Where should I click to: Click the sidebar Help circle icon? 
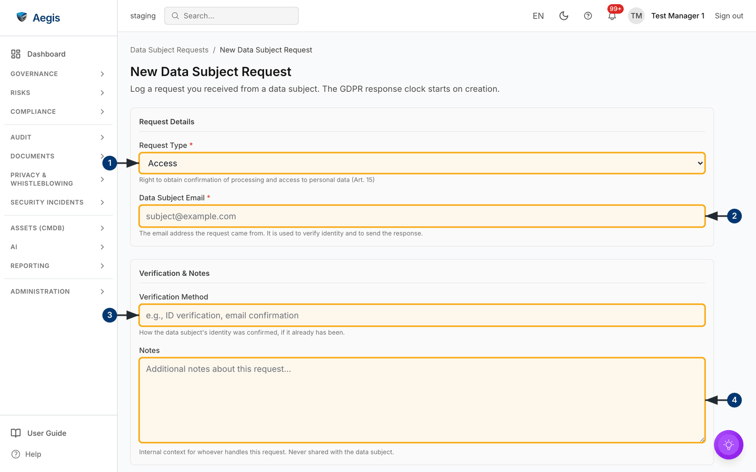click(16, 454)
